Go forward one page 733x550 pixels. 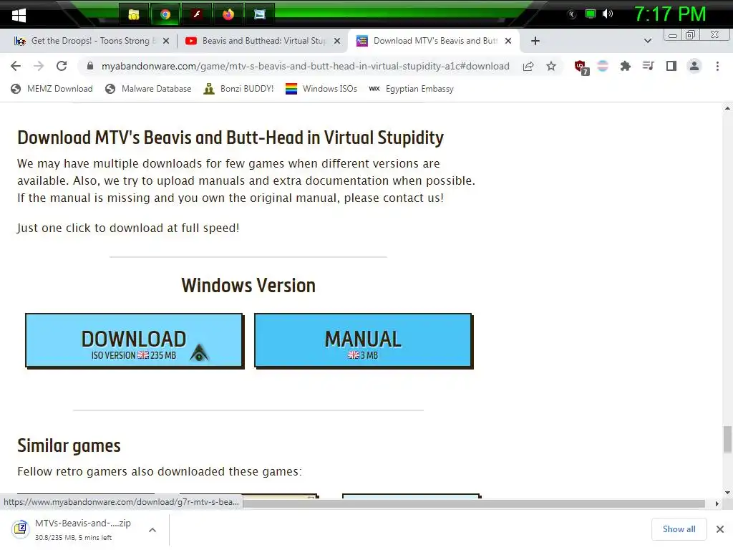[39, 66]
